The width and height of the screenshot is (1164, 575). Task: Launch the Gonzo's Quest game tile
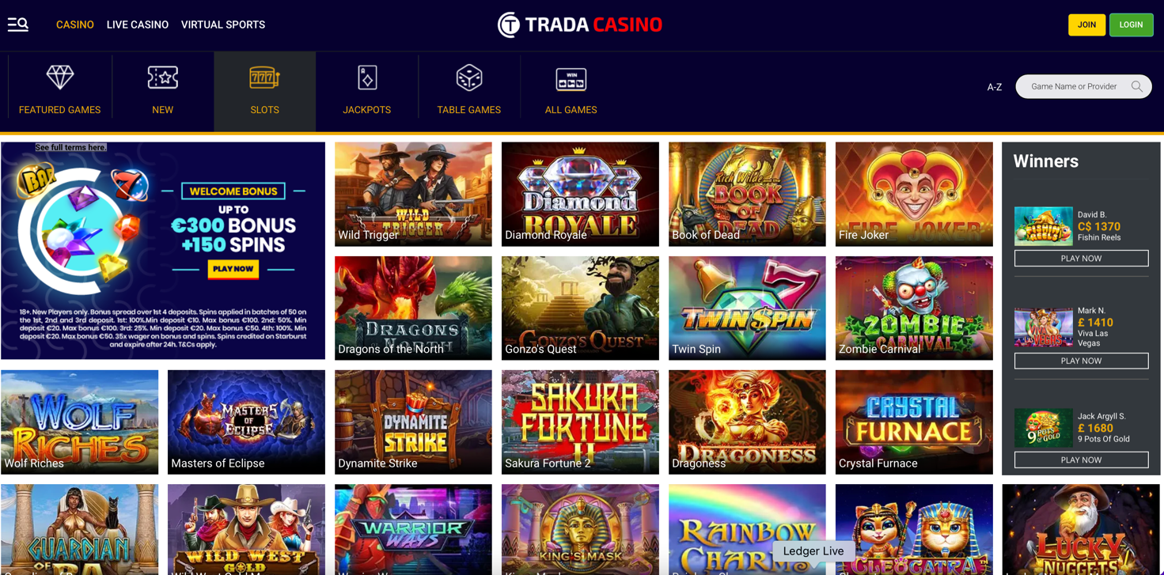pos(580,308)
